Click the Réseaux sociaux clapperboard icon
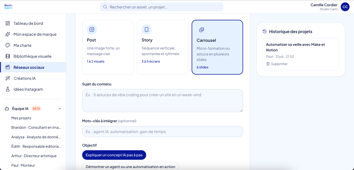 (x=8, y=67)
